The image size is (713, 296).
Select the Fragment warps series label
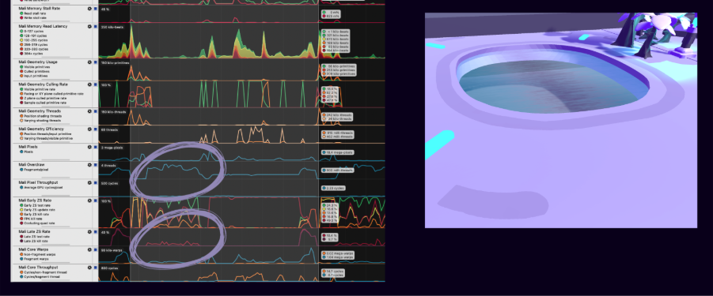click(x=36, y=259)
